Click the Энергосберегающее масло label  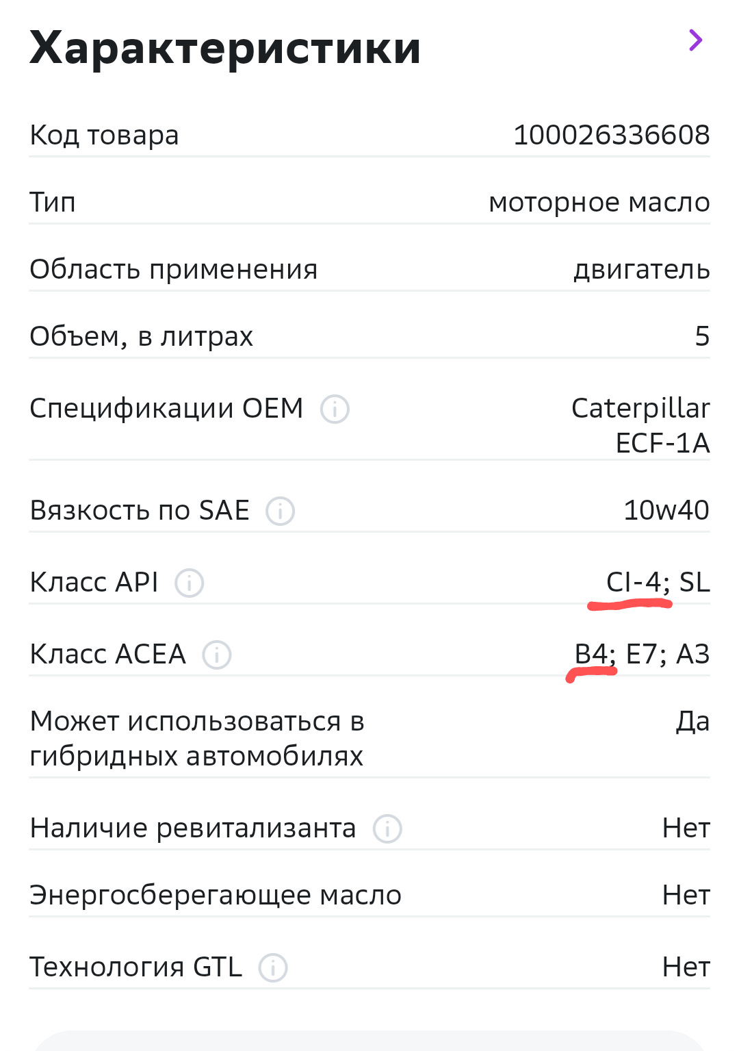point(215,895)
